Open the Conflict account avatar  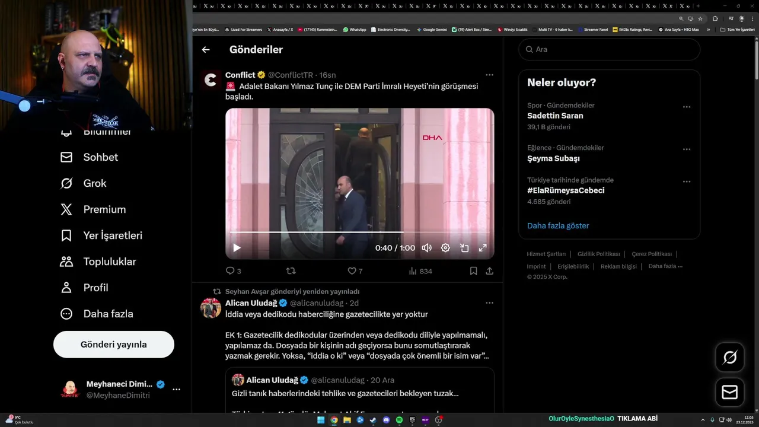tap(211, 80)
